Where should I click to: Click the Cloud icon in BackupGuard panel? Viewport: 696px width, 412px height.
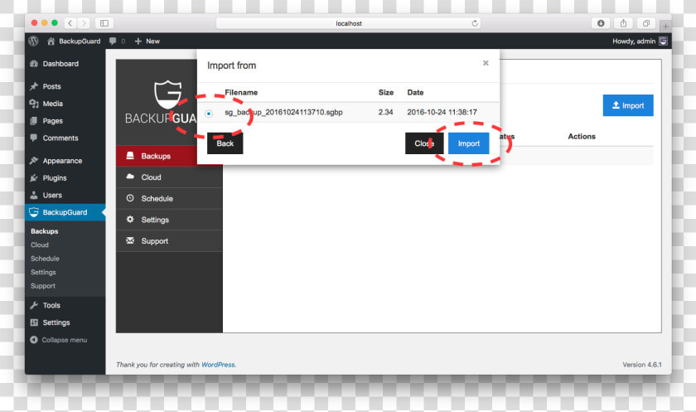pos(130,177)
